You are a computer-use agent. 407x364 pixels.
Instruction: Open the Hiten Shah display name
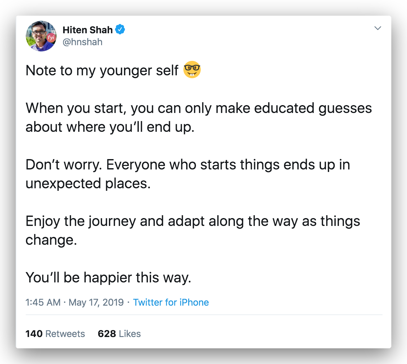click(88, 30)
